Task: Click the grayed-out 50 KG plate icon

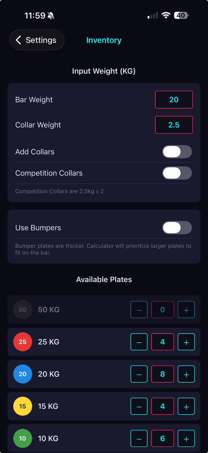Action: (22, 309)
